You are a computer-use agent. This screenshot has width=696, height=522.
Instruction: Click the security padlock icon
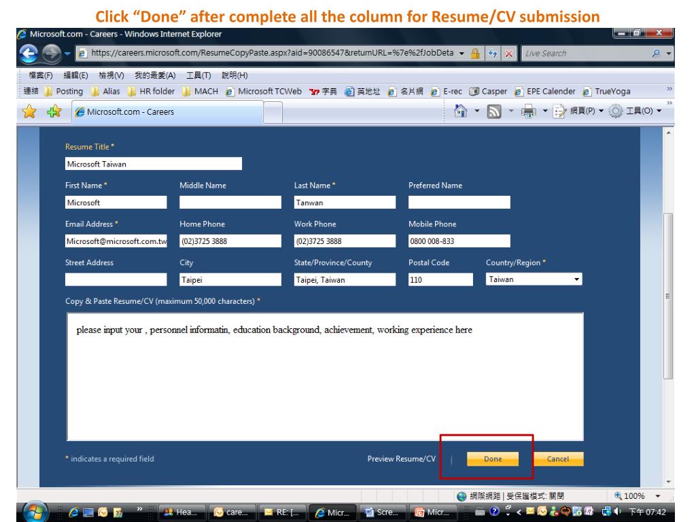point(475,53)
